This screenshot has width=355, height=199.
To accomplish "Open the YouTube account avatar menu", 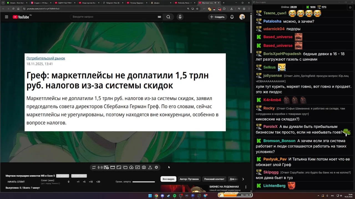I will (x=242, y=17).
